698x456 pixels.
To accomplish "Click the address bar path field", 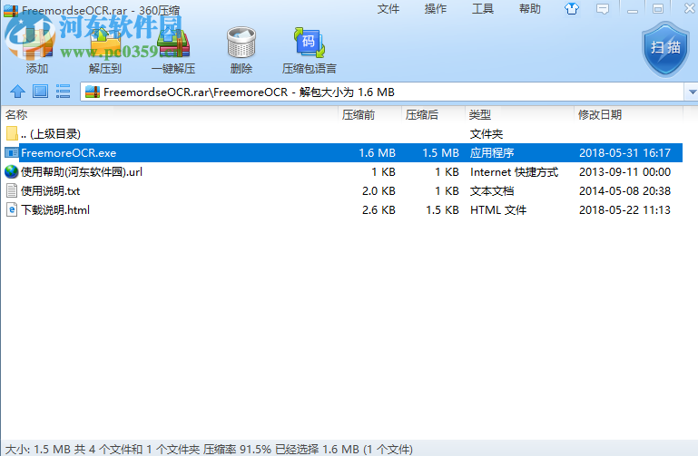I will click(x=383, y=92).
